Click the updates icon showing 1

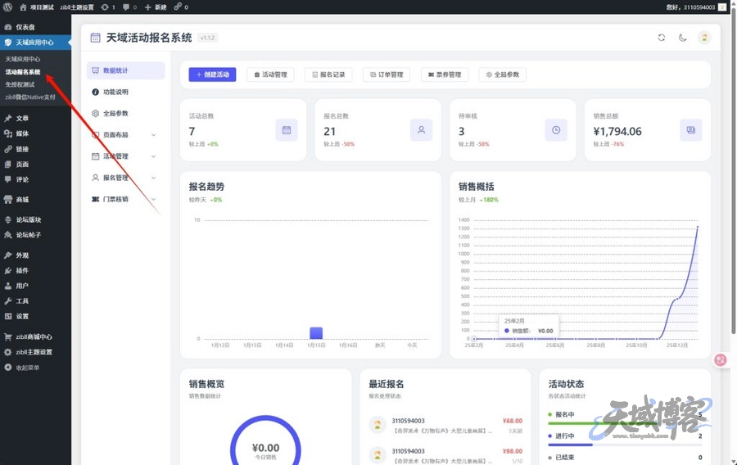click(108, 7)
